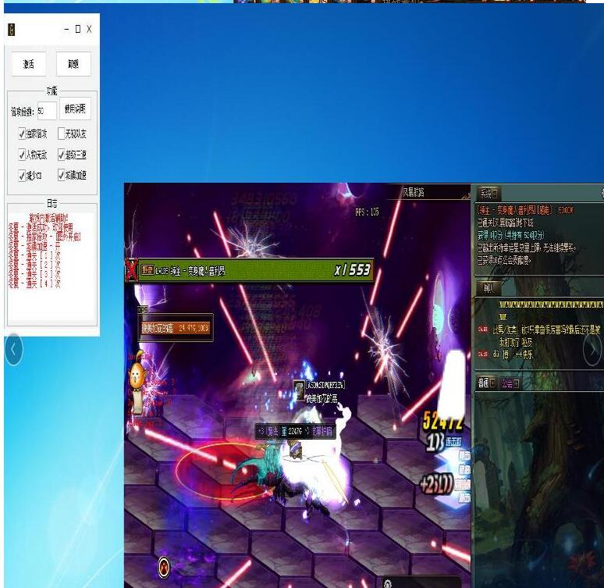Screen dimensions: 604x588
Task: Click the 卸载 unload button
Action: pos(73,63)
